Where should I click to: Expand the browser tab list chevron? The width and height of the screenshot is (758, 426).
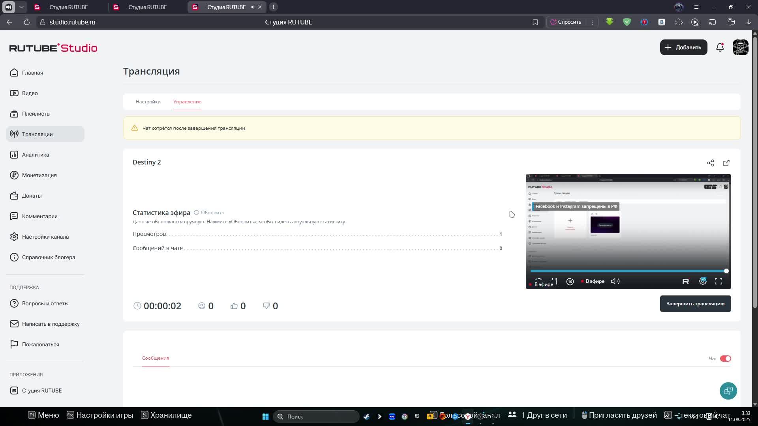click(x=21, y=7)
